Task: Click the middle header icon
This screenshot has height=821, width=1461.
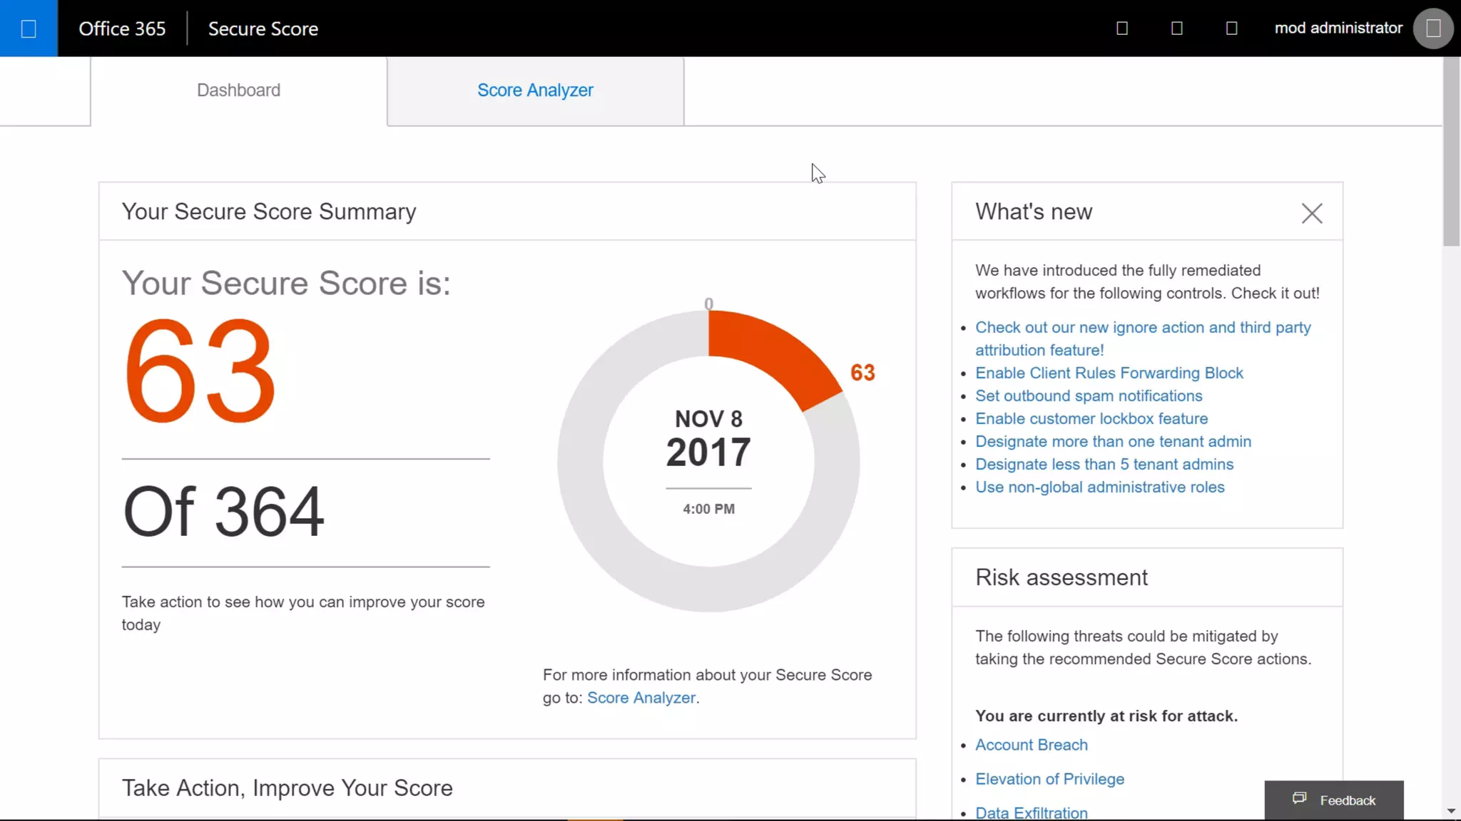Action: (x=1177, y=29)
